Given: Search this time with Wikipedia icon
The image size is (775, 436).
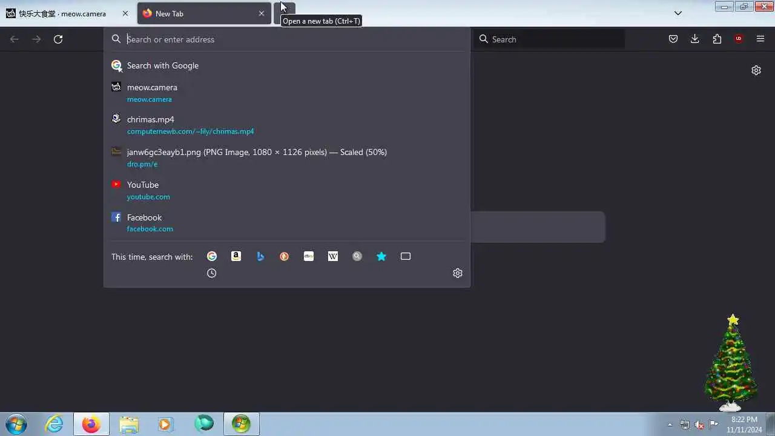Looking at the screenshot, I should coord(333,256).
